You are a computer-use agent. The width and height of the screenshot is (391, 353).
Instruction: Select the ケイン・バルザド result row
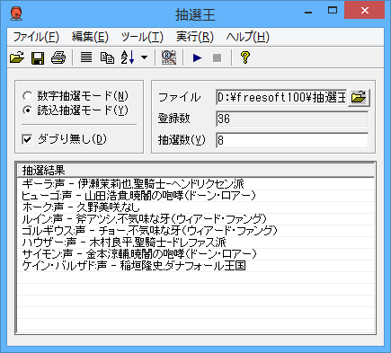pos(196,266)
